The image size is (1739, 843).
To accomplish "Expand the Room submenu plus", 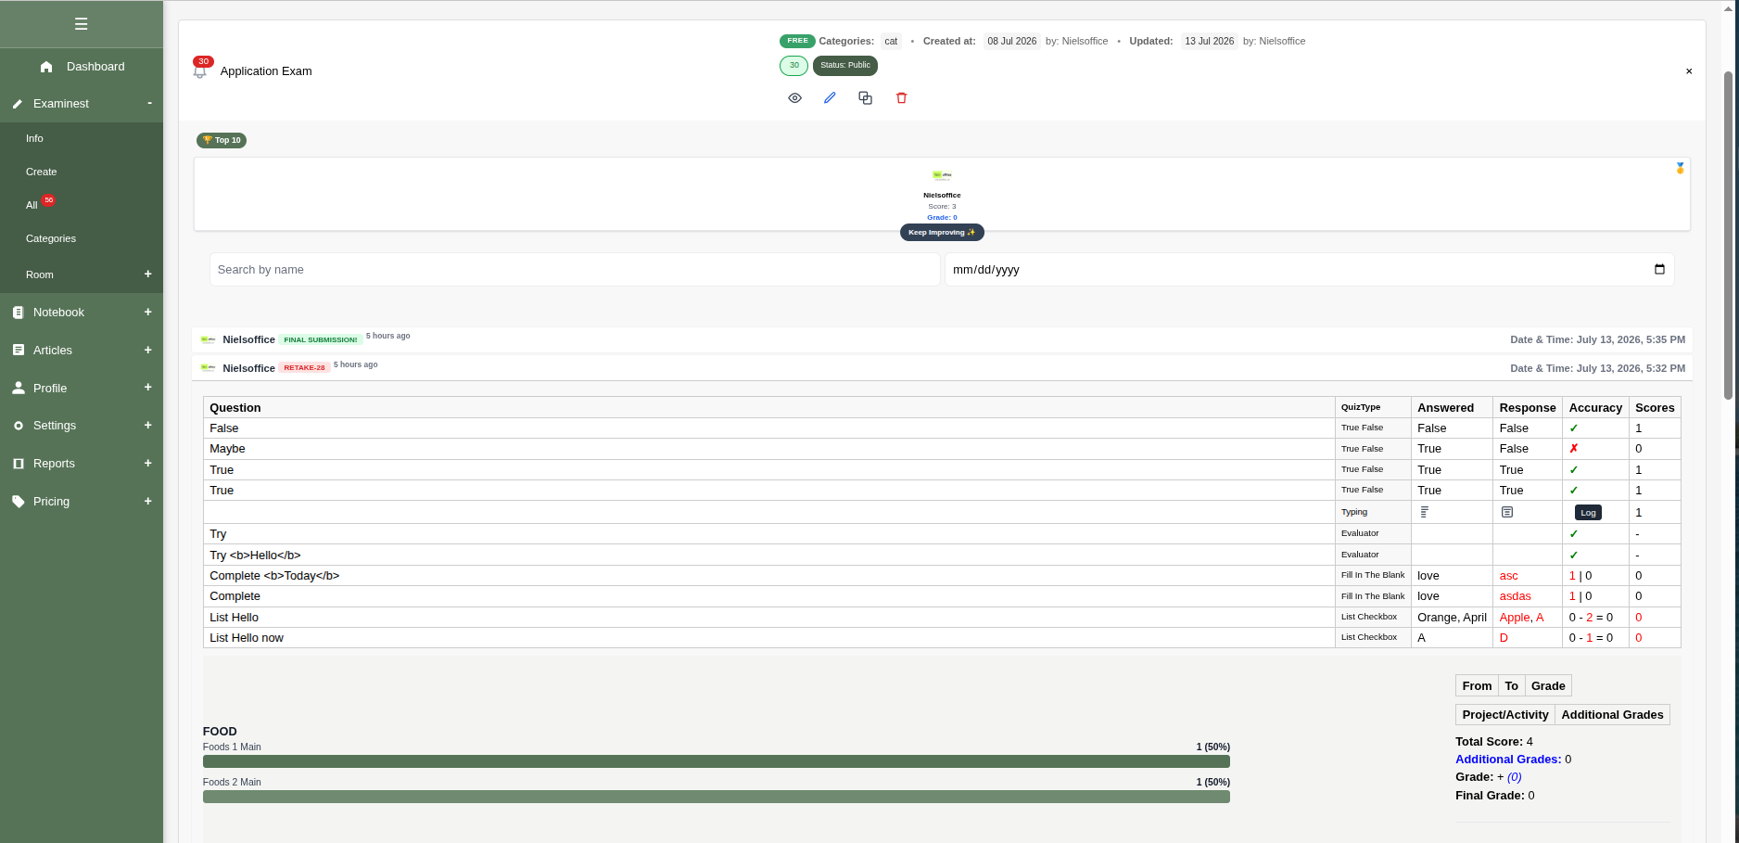I will point(148,275).
